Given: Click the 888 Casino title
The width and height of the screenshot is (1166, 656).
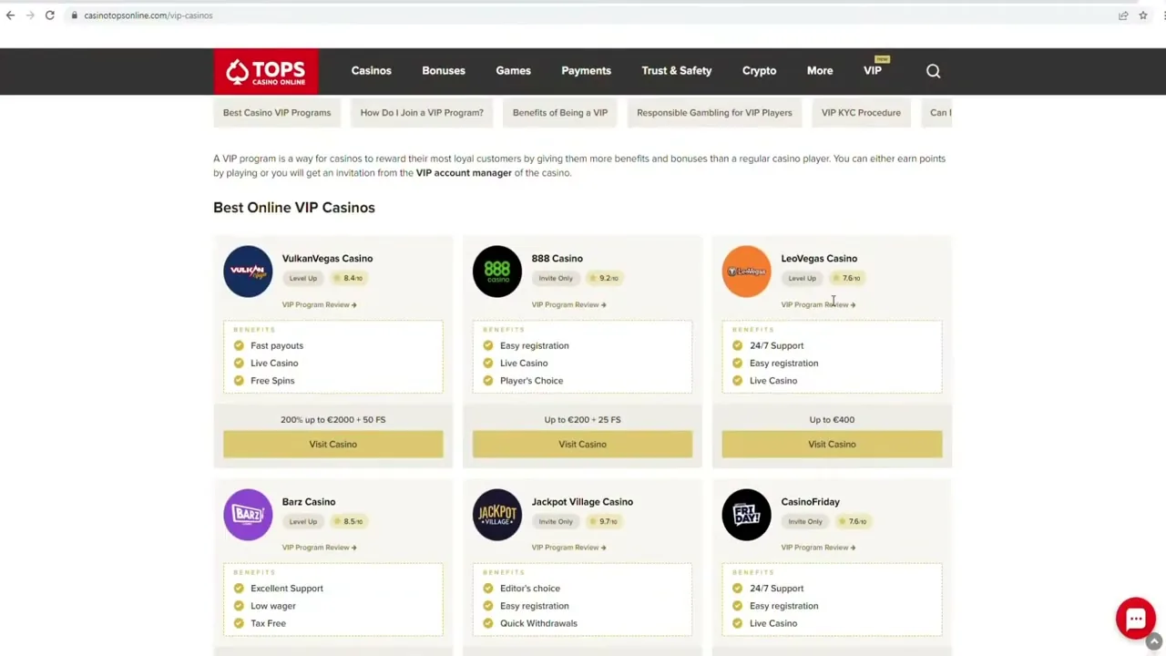Looking at the screenshot, I should tap(557, 259).
